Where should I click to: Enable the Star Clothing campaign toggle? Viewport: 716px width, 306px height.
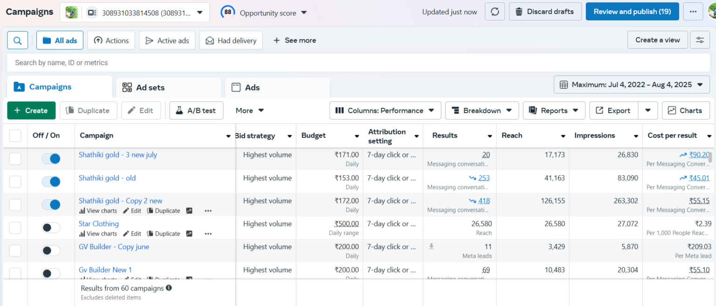[x=51, y=227]
